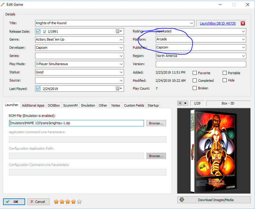The width and height of the screenshot is (255, 209).
Task: Switch to the ScummVM tab
Action: click(70, 105)
